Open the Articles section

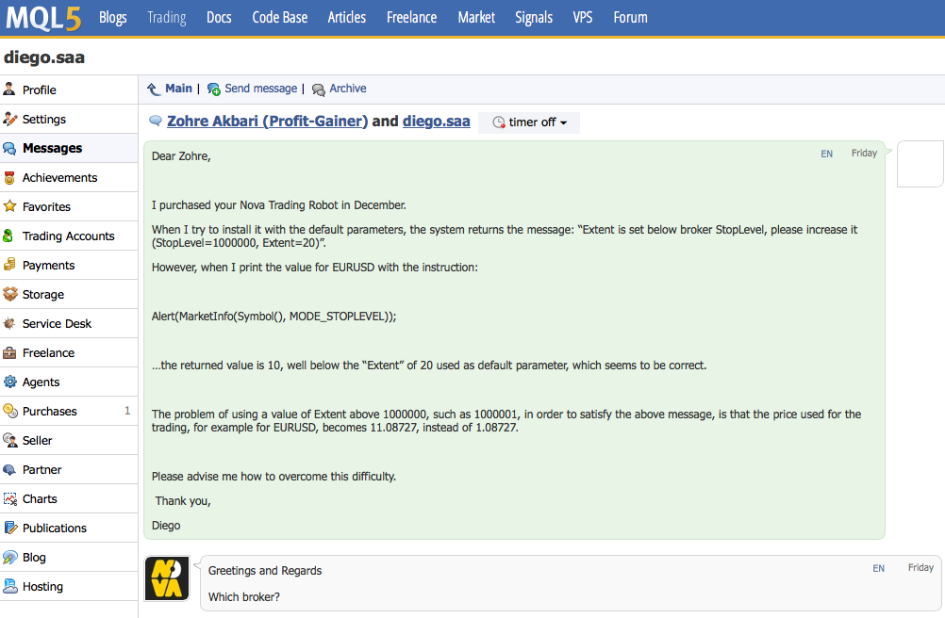346,18
